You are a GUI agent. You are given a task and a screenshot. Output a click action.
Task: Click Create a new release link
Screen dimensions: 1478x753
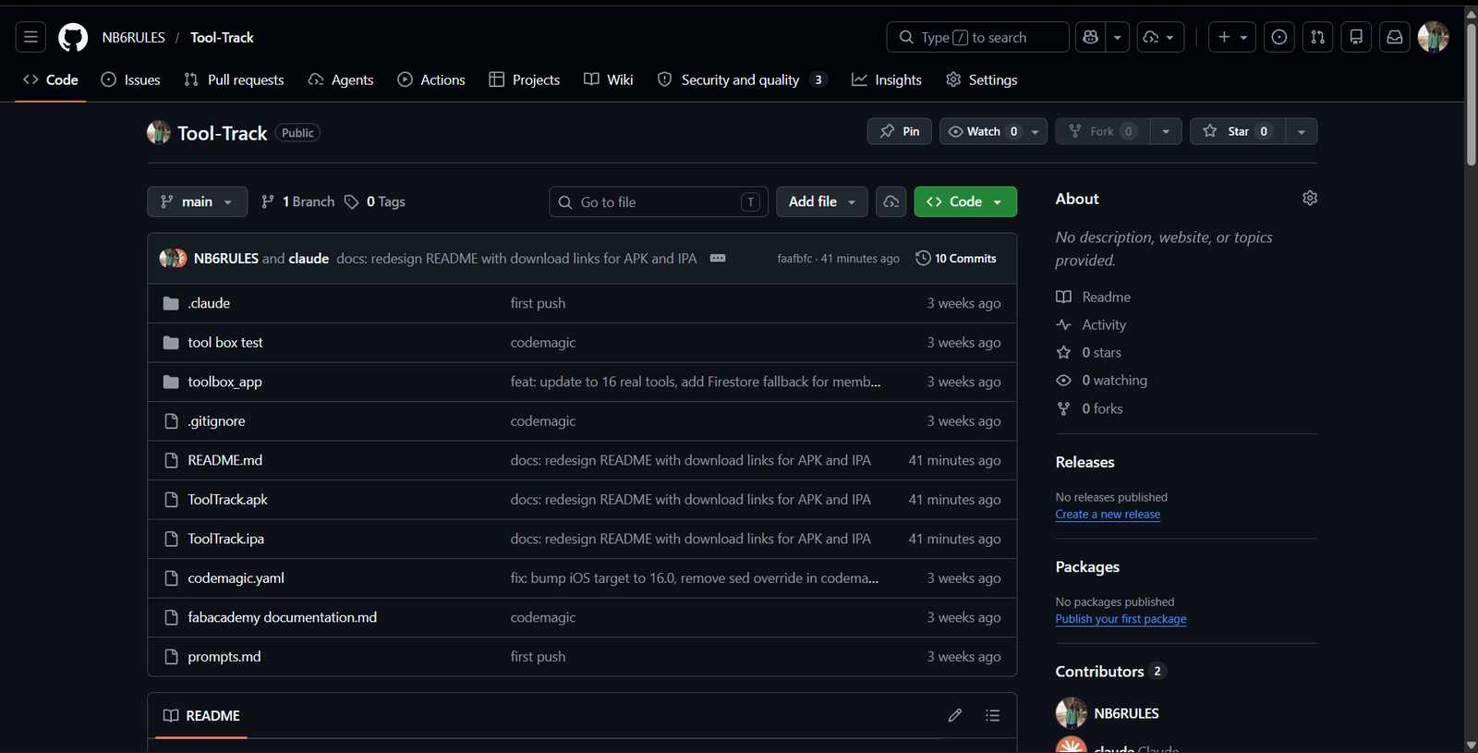coord(1108,515)
